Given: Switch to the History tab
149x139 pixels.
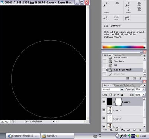Looking at the screenshot, I should [108, 55].
